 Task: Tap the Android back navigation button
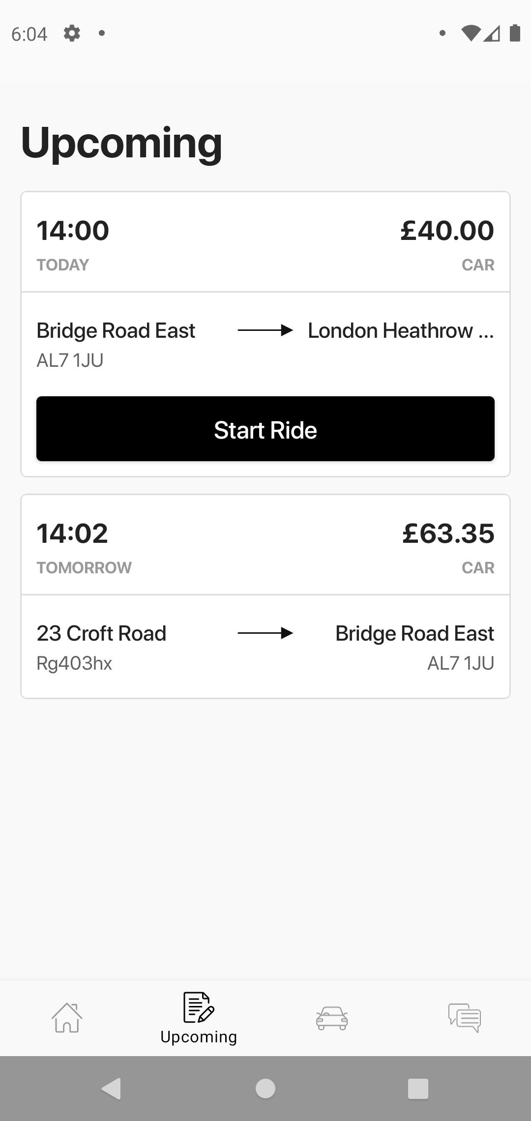[112, 1089]
